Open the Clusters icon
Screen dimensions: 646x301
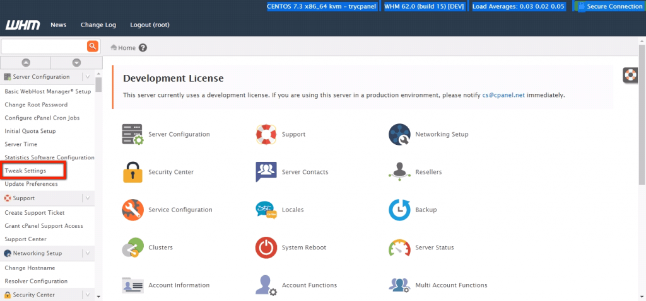coord(132,247)
